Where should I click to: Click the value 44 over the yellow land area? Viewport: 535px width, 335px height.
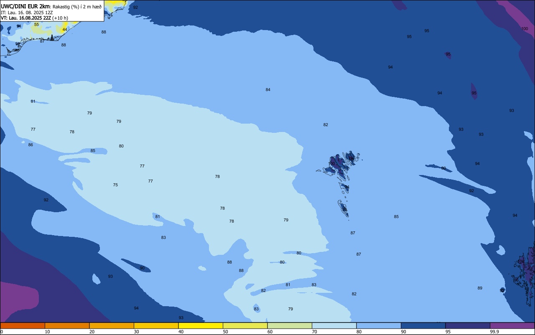pyautogui.click(x=64, y=30)
